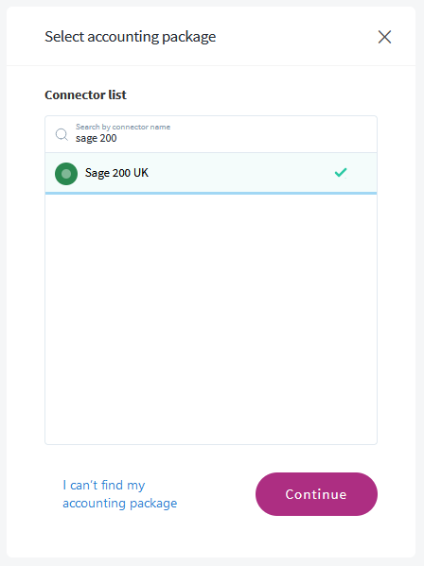Screen dimensions: 424x566
Task: Click the green Sage 200 UK logo
Action: pyautogui.click(x=66, y=174)
